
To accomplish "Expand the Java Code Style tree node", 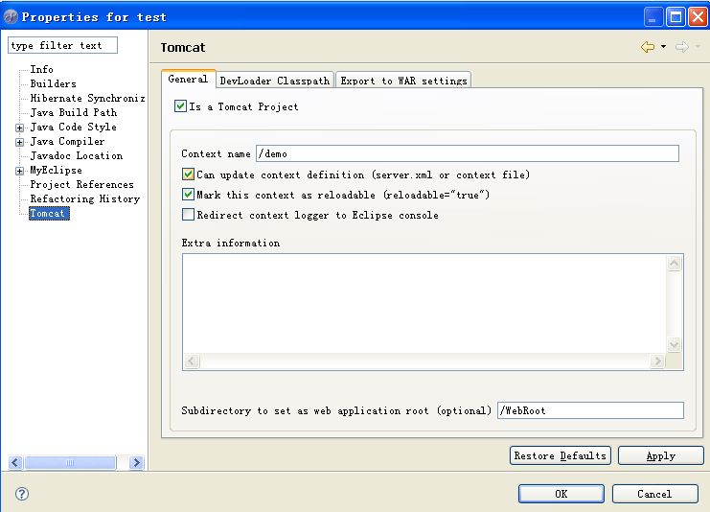I will pos(20,128).
